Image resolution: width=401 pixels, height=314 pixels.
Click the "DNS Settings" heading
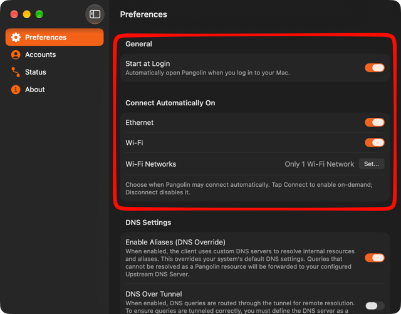click(x=148, y=222)
